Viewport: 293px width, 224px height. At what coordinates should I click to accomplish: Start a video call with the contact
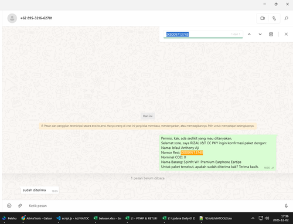(263, 18)
